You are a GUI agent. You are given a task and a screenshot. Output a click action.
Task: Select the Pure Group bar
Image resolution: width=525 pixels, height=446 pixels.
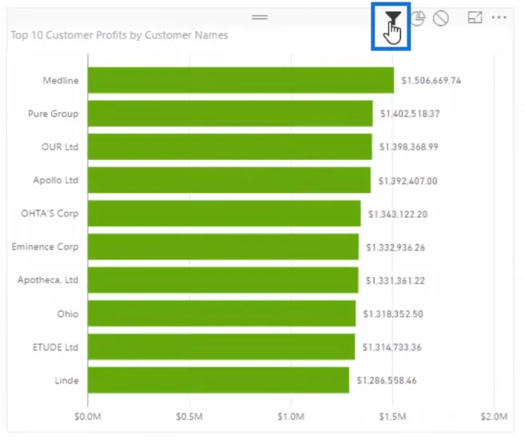pyautogui.click(x=230, y=114)
